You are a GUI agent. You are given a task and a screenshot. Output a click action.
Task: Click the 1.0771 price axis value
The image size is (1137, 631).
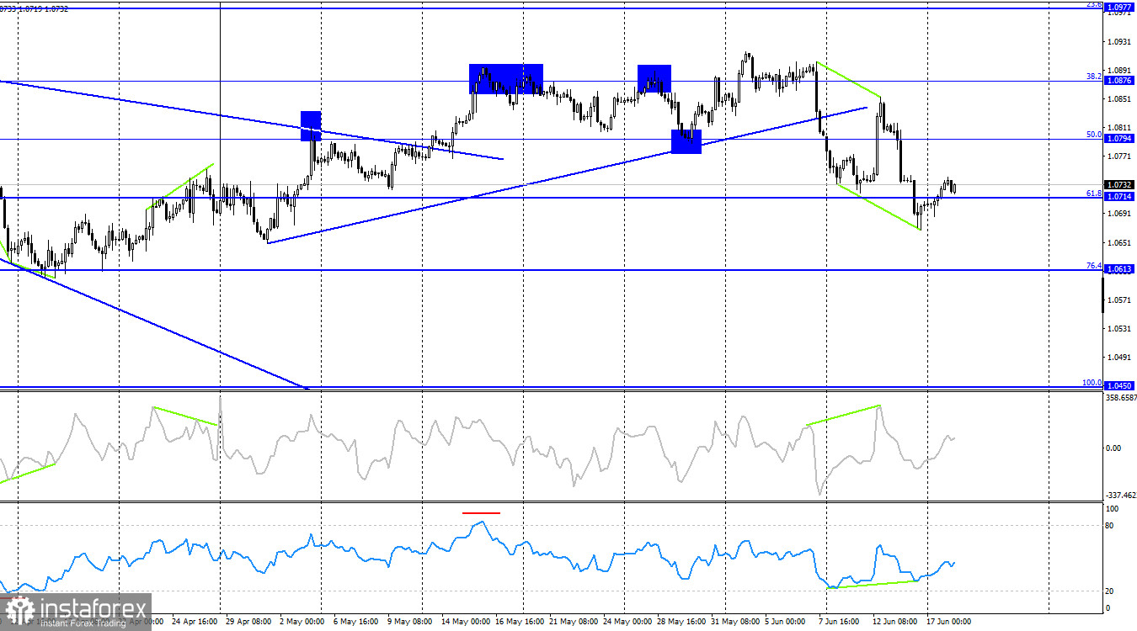tap(1119, 156)
